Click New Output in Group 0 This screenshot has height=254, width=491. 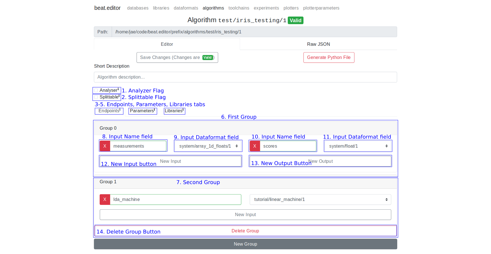pos(320,161)
